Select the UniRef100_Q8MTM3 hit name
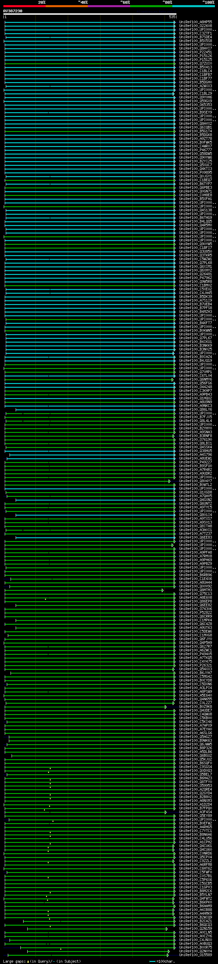Image resolution: width=218 pixels, height=964 pixels. click(196, 590)
